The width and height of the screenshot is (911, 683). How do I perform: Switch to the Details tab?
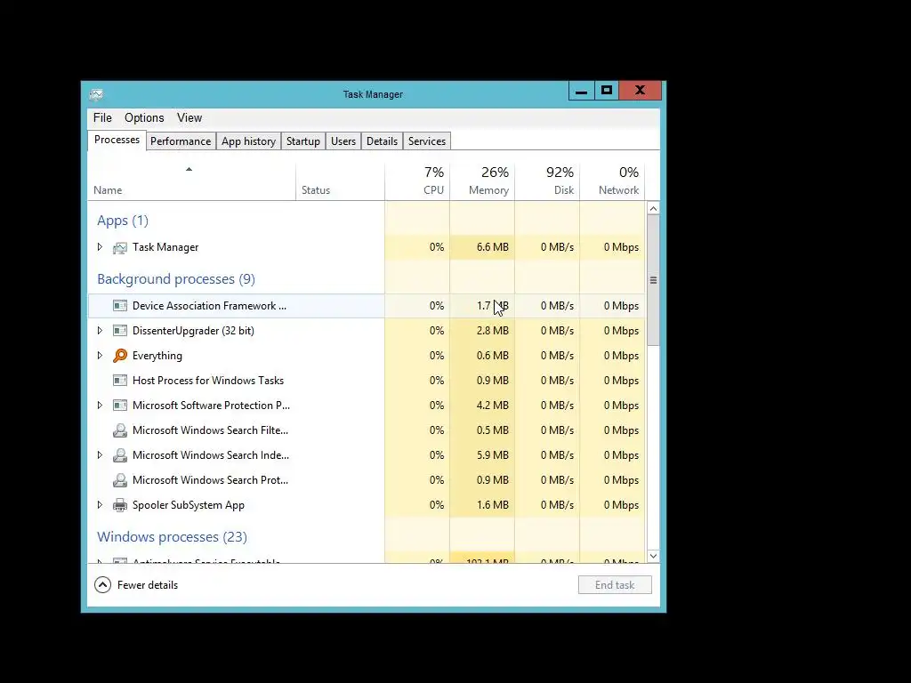pos(383,141)
